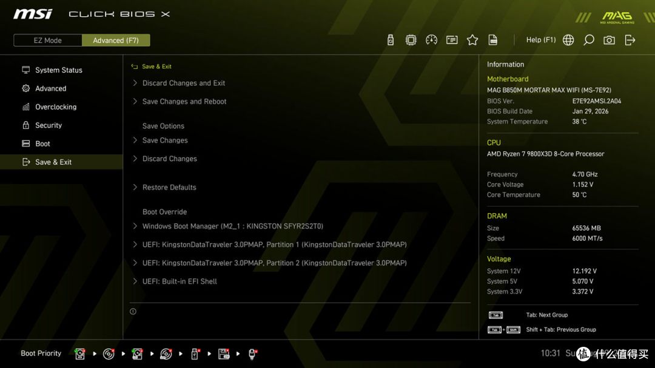This screenshot has height=368, width=655.
Task: Click the Core Voltage 1.152 V value
Action: point(583,185)
